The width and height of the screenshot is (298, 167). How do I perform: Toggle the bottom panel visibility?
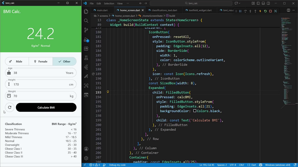tap(263, 3)
